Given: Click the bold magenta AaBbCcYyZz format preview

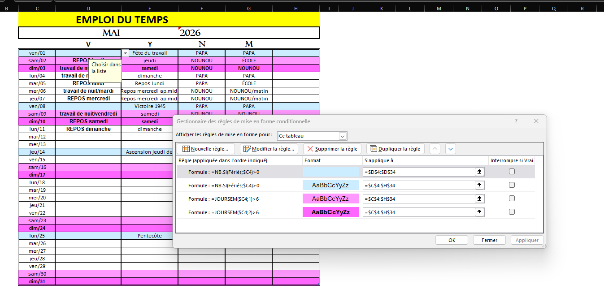Looking at the screenshot, I should click(x=330, y=212).
